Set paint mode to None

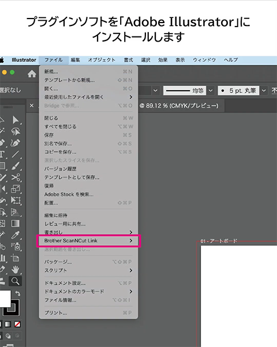point(17,324)
